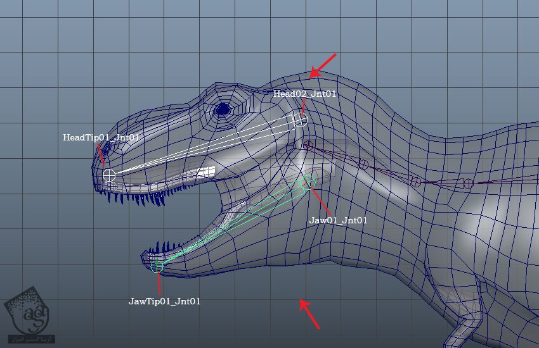Image resolution: width=539 pixels, height=348 pixels.
Task: Select the JawTip01_Jnt01 joint circle
Action: (x=157, y=267)
